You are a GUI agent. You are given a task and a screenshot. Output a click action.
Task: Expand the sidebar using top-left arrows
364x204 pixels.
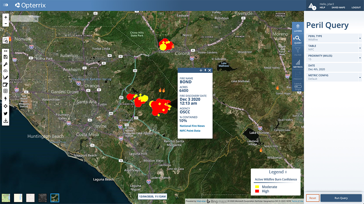[x=6, y=5]
